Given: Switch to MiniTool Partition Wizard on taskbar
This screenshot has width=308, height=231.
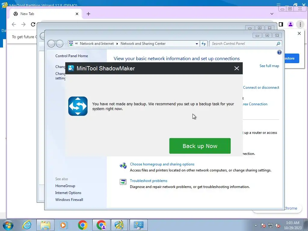Looking at the screenshot, I should click(119, 225).
